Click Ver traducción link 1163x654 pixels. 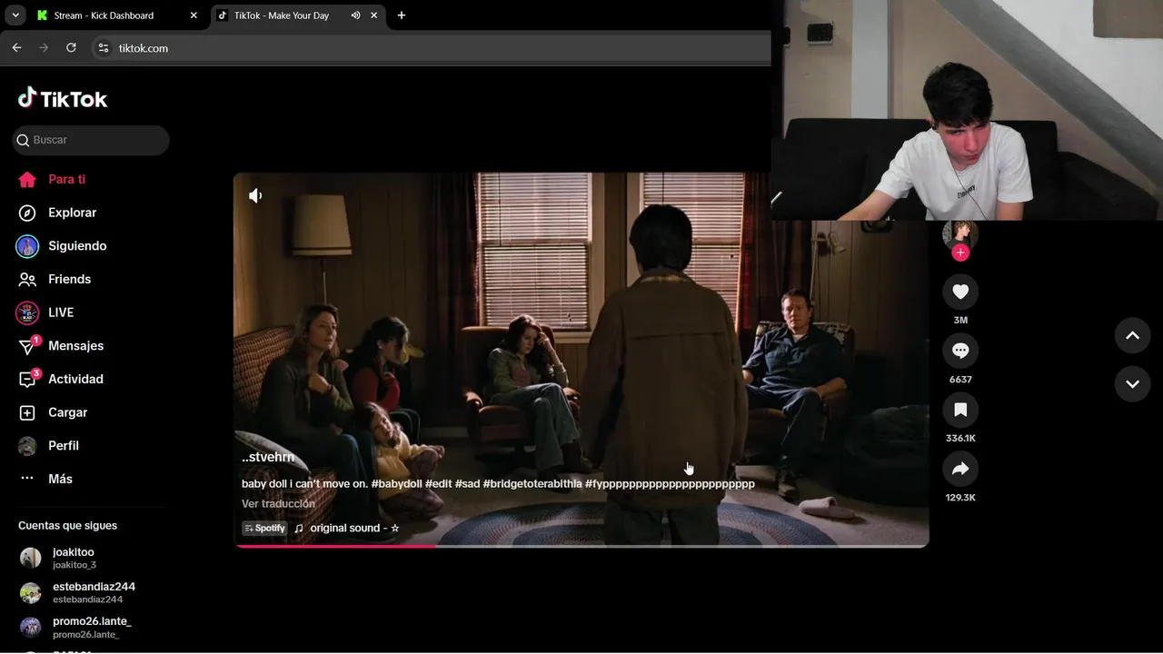point(278,504)
